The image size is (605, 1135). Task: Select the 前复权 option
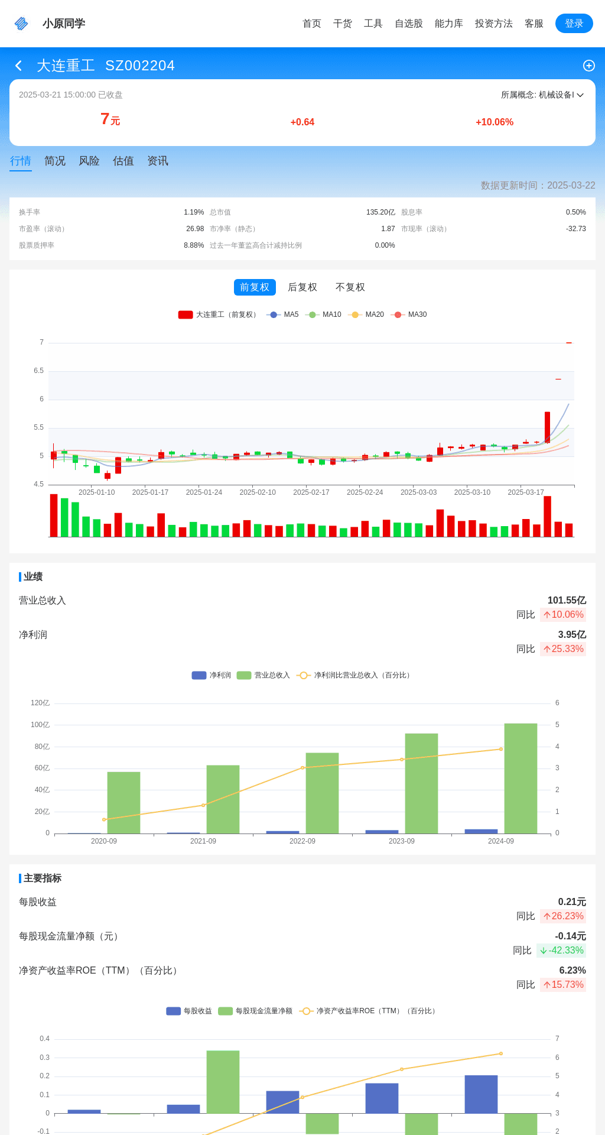255,287
